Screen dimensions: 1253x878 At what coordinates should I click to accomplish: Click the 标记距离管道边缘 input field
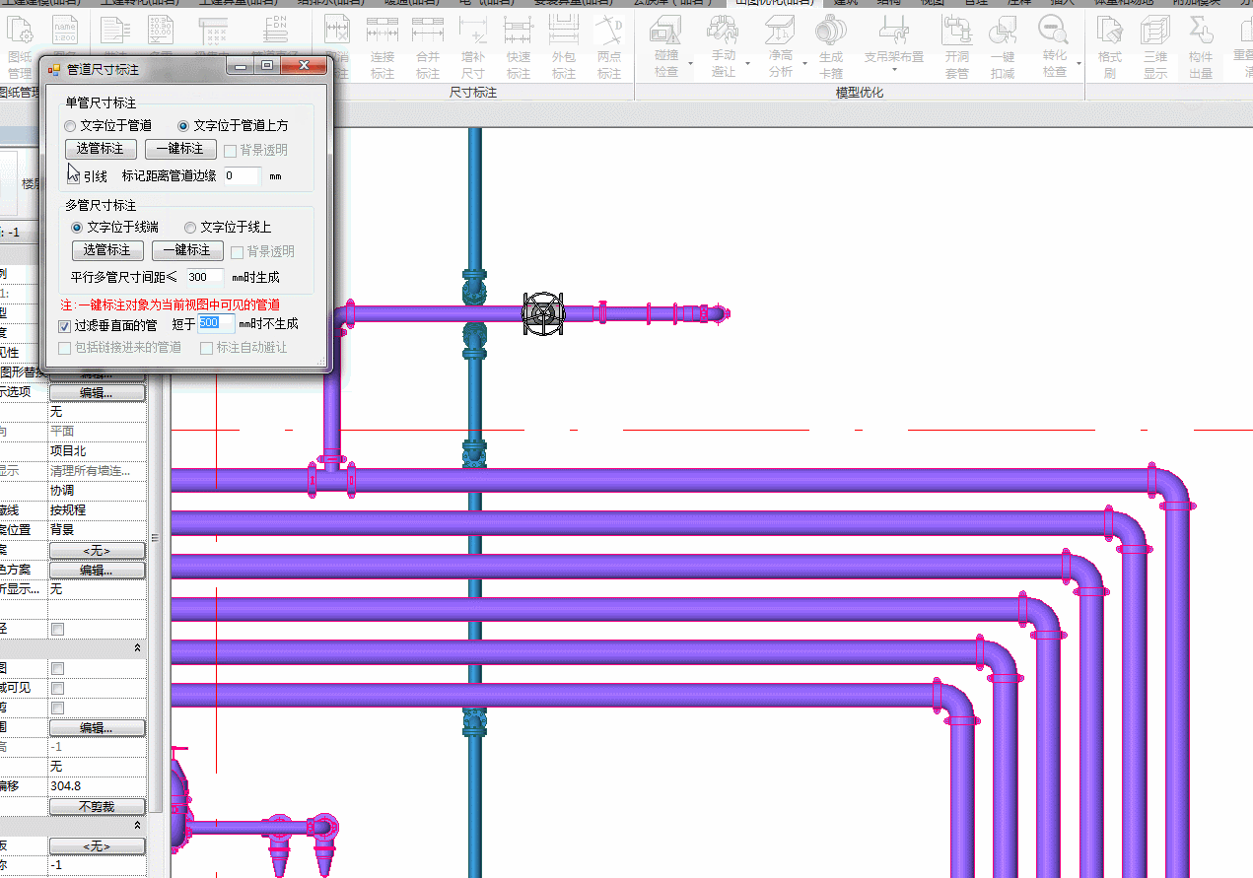pos(242,176)
